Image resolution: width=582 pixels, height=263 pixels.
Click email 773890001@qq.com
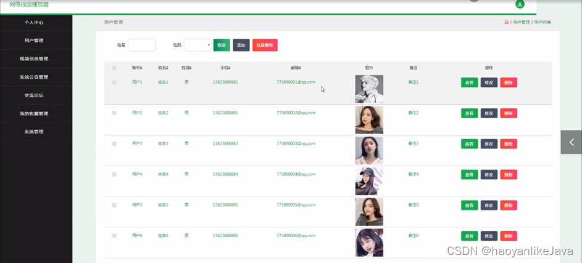(x=296, y=83)
